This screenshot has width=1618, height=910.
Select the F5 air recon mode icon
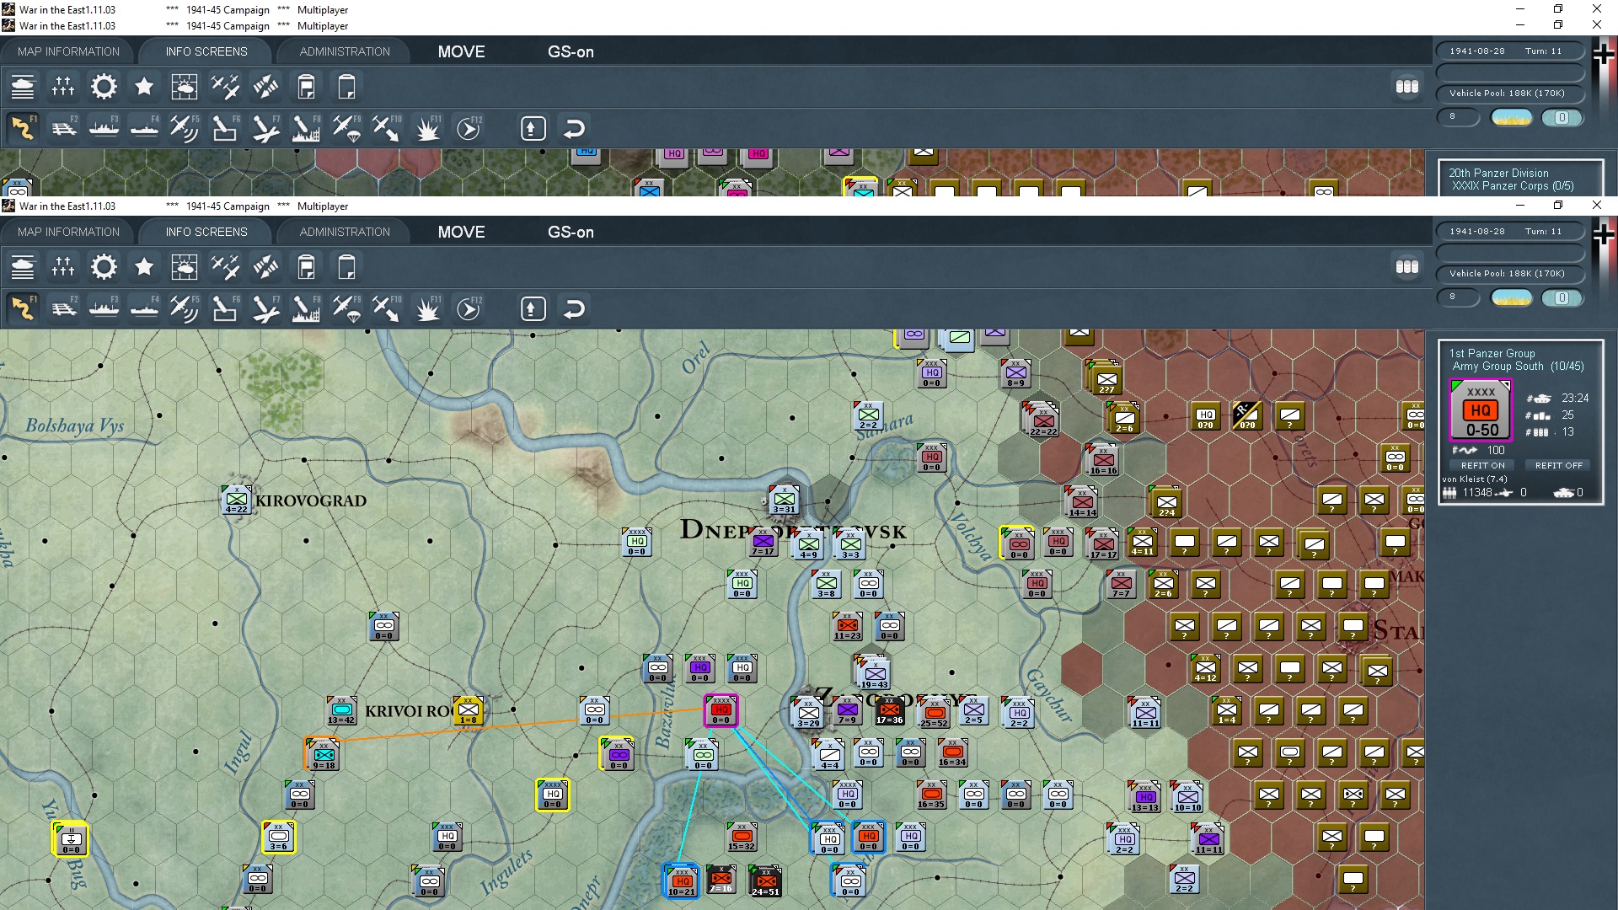click(184, 309)
